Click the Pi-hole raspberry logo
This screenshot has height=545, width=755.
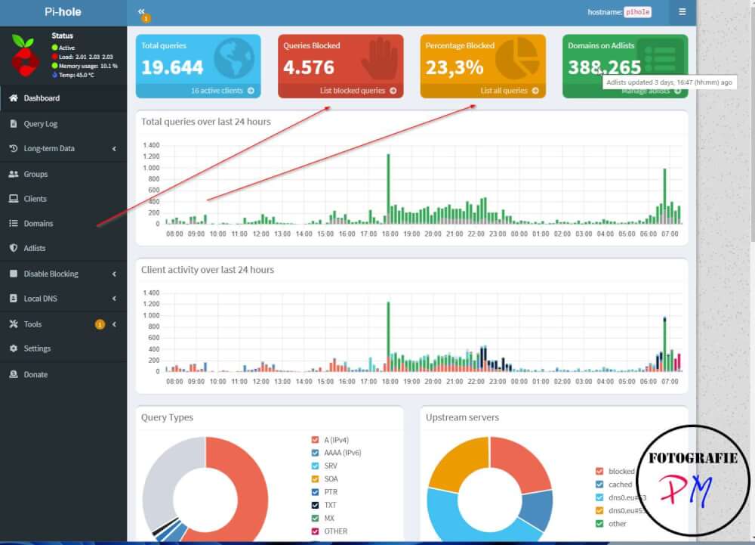pyautogui.click(x=25, y=55)
